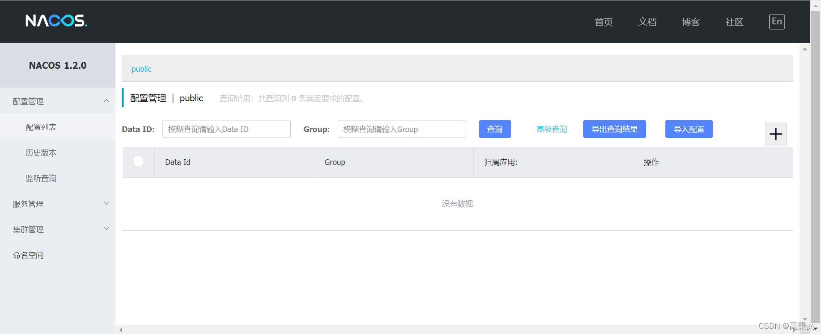Screen dimensions: 821x334
Task: Click vertical scrollbar up arrow
Action: 805,49
